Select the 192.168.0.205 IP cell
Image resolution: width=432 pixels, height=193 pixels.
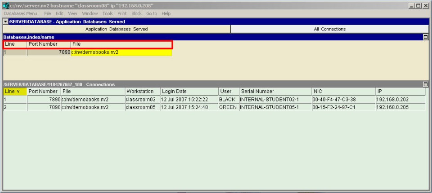click(400, 108)
